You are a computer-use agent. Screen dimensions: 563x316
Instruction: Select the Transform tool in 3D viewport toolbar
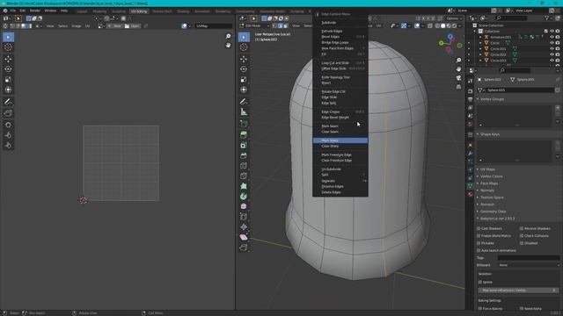244,90
